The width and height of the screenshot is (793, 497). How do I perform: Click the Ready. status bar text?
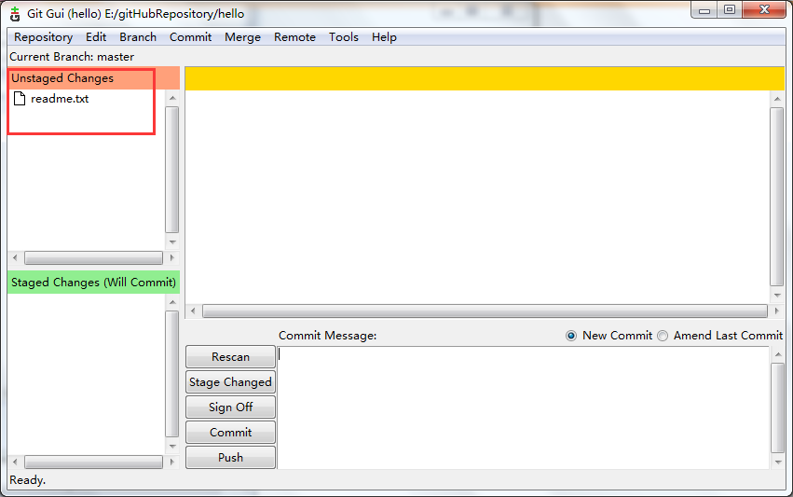click(x=27, y=480)
